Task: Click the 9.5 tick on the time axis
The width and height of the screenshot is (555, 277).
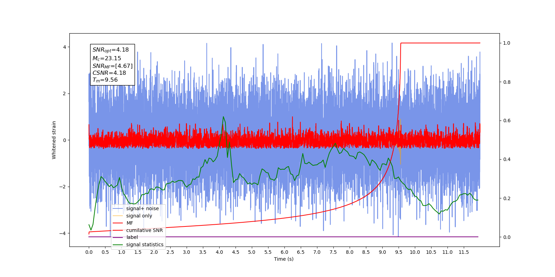Action: [399, 252]
